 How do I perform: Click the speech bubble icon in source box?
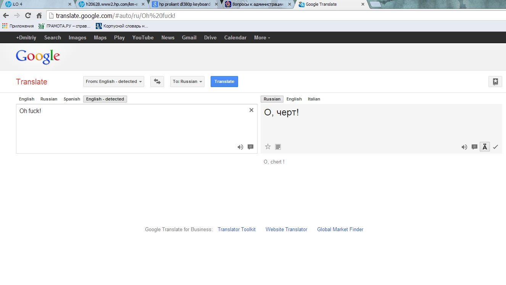(250, 147)
